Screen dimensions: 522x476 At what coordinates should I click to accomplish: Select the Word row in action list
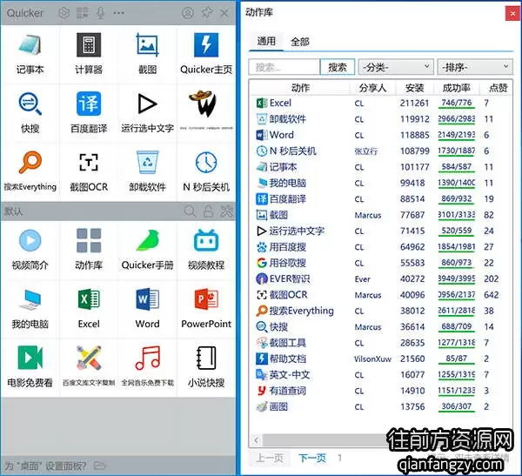coord(380,135)
